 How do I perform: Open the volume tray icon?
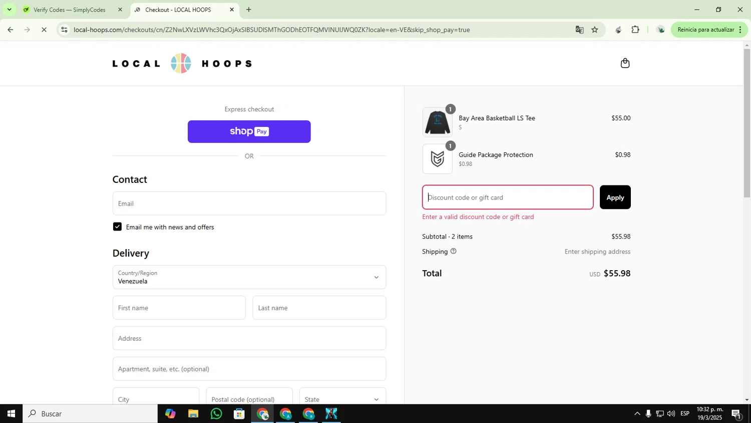[671, 414]
